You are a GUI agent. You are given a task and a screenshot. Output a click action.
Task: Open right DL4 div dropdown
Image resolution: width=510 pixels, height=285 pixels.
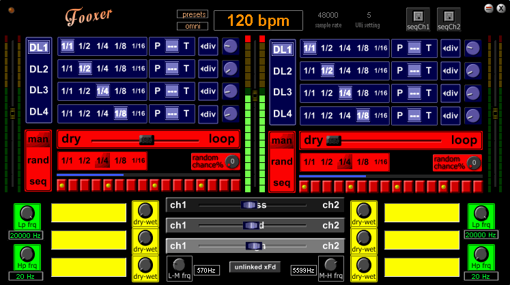point(450,116)
